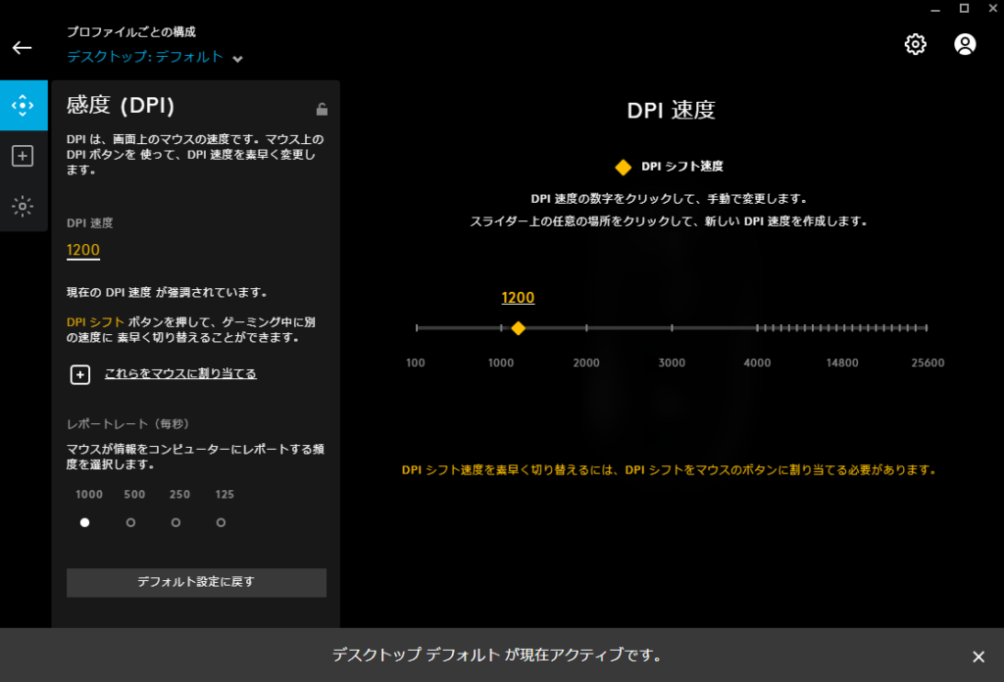Open the profile chevron arrow

(x=237, y=59)
